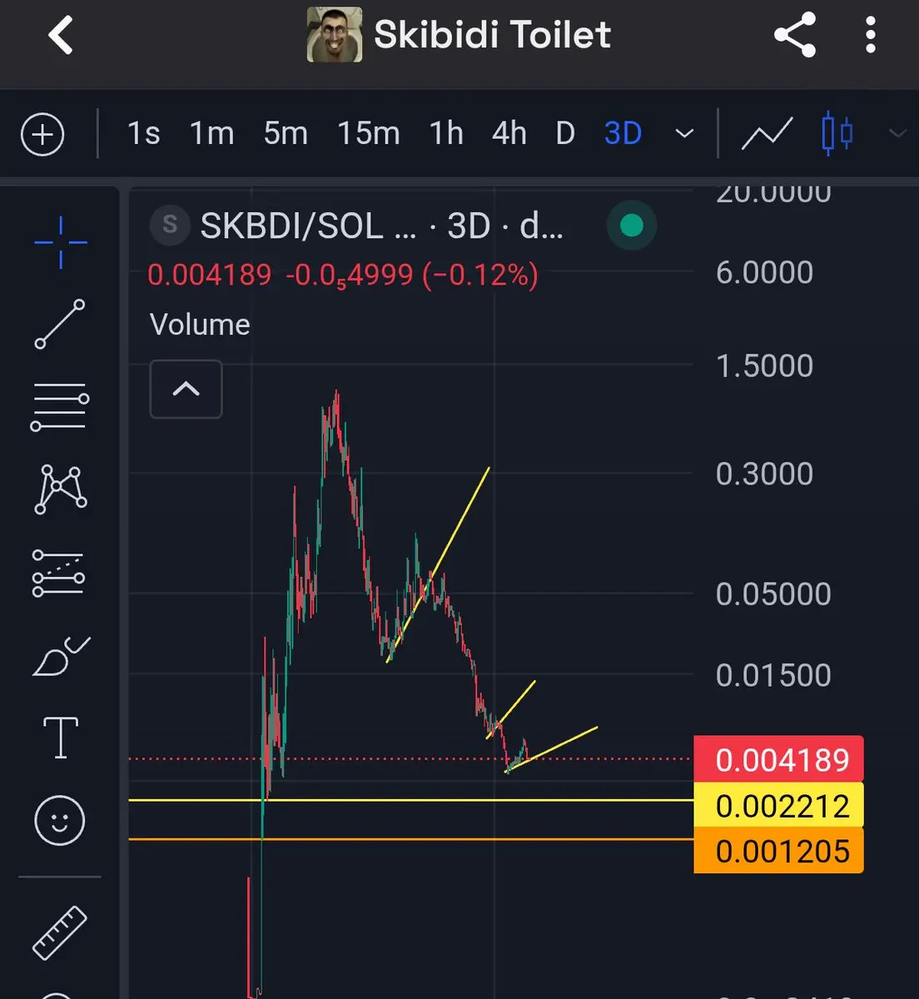The image size is (919, 999).
Task: Select the yellow 0.002212 price label
Action: pyautogui.click(x=778, y=805)
